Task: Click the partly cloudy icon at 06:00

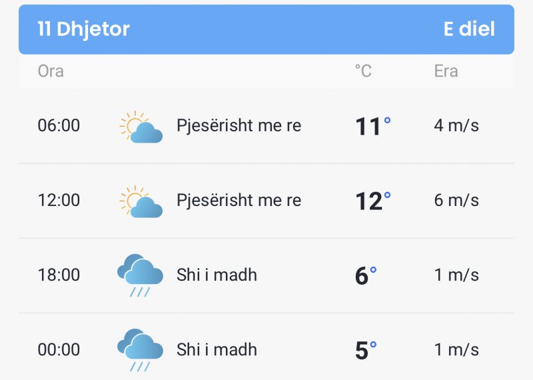Action: (x=141, y=126)
